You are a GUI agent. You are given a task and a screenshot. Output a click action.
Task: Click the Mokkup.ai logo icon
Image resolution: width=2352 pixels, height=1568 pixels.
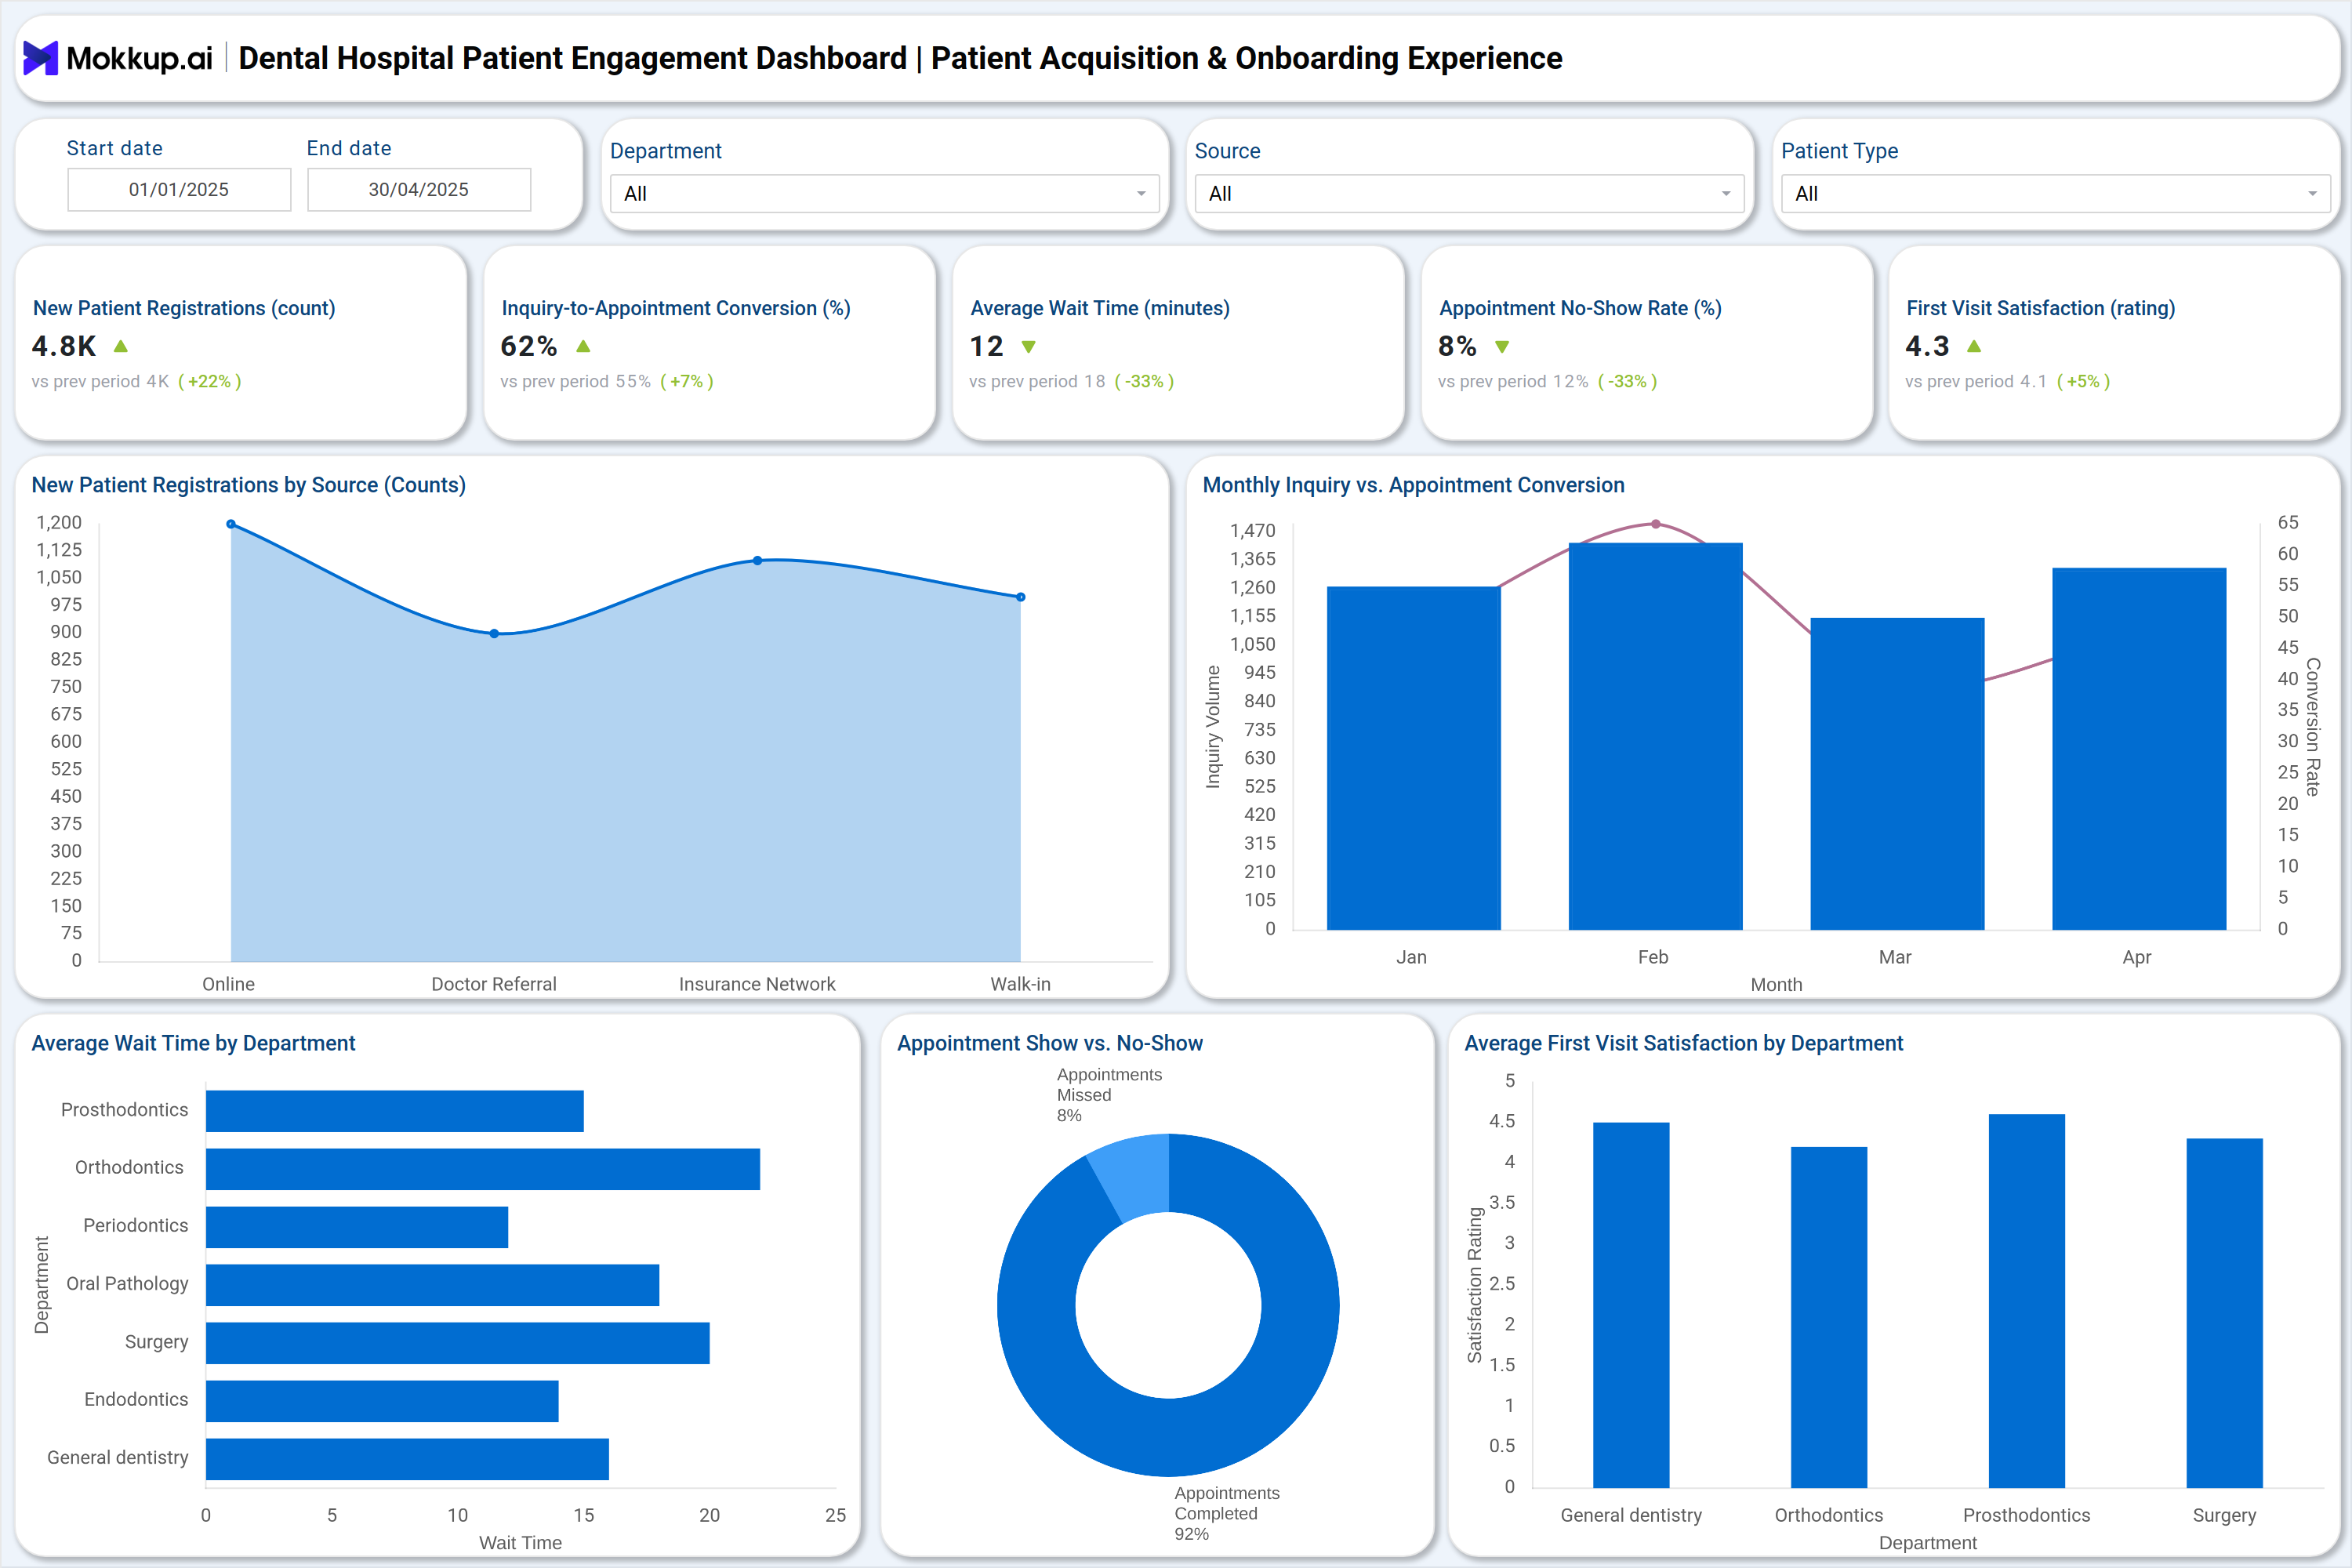point(40,58)
